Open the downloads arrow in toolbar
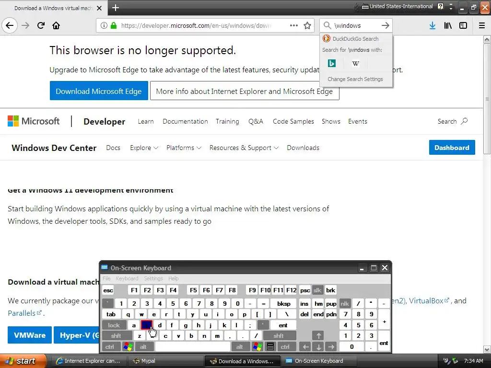Image resolution: width=491 pixels, height=368 pixels. coord(433,25)
